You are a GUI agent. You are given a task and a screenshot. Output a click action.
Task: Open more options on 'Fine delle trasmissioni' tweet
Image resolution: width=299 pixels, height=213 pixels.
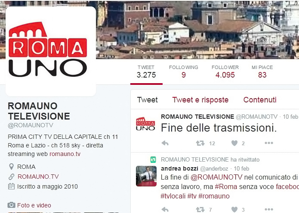(269, 143)
